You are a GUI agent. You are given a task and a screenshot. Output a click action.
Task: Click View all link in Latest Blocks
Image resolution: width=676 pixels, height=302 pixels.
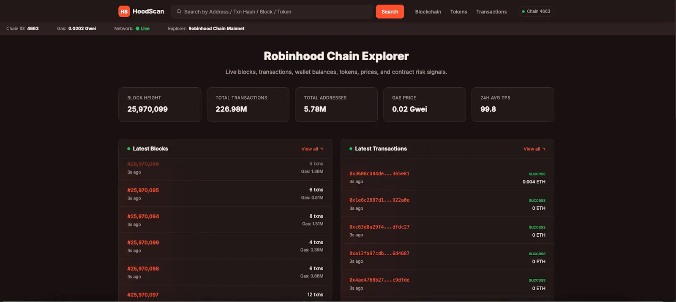312,149
